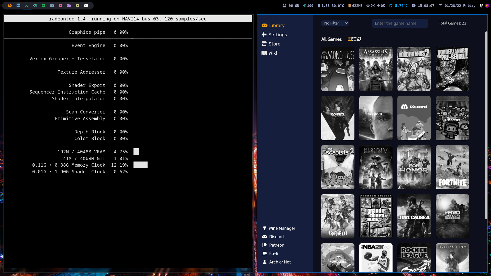
Task: Open Wine Manager
Action: 282,228
